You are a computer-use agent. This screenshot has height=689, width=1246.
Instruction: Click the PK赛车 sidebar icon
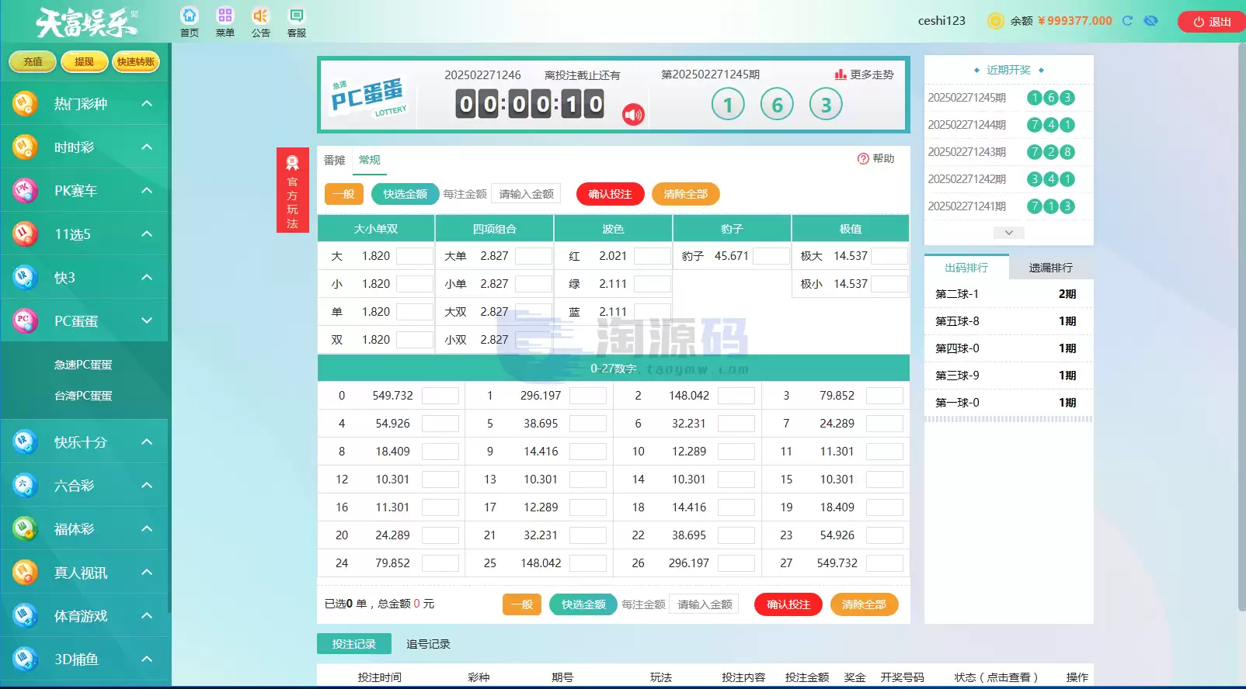pos(25,190)
